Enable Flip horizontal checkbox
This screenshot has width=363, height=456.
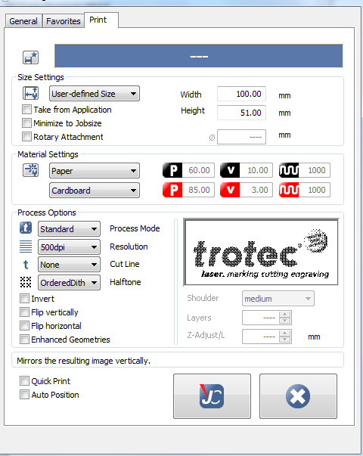point(24,326)
